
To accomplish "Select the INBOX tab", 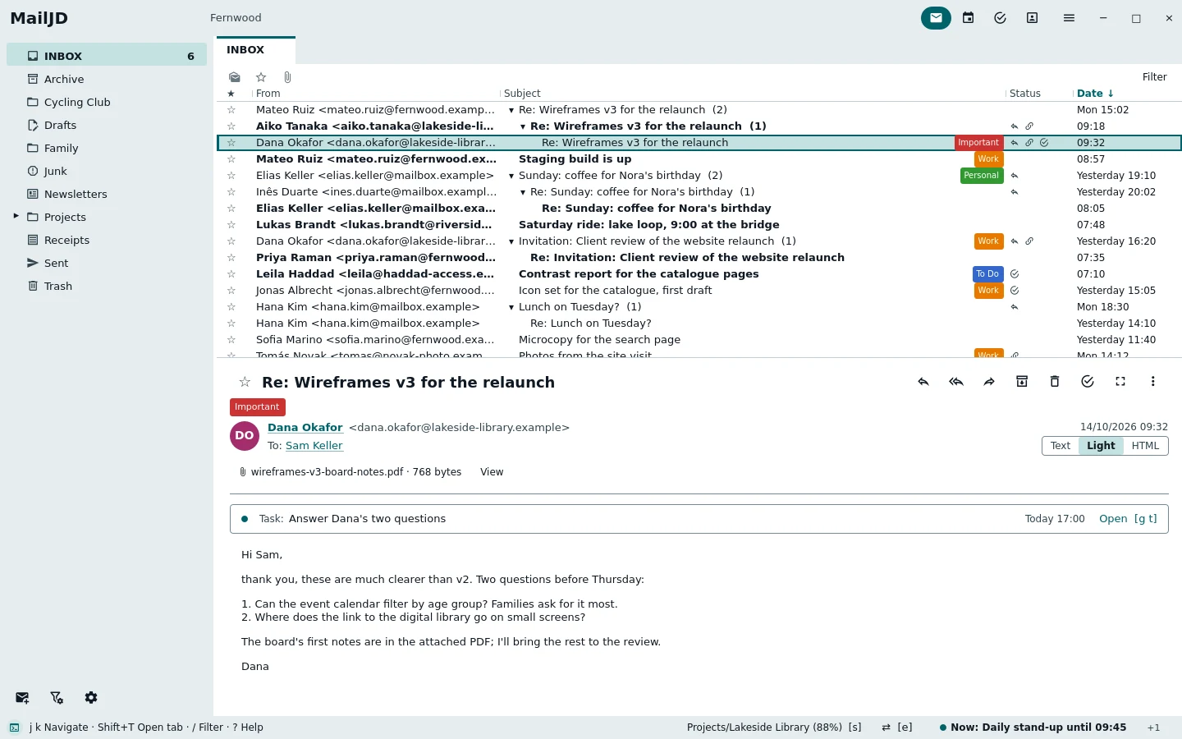I will pyautogui.click(x=256, y=50).
